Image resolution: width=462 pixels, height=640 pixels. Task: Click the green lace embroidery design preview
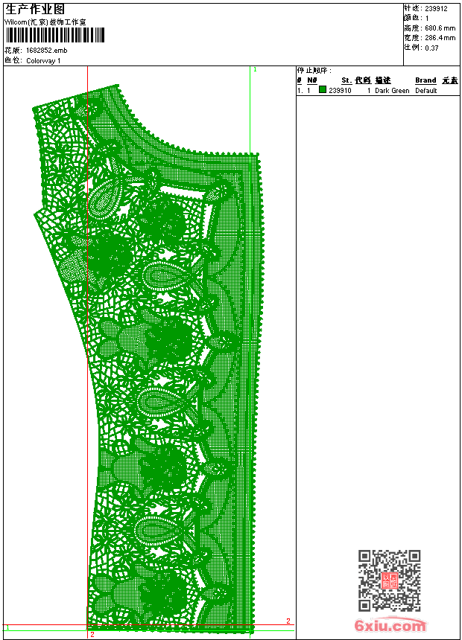(x=147, y=360)
